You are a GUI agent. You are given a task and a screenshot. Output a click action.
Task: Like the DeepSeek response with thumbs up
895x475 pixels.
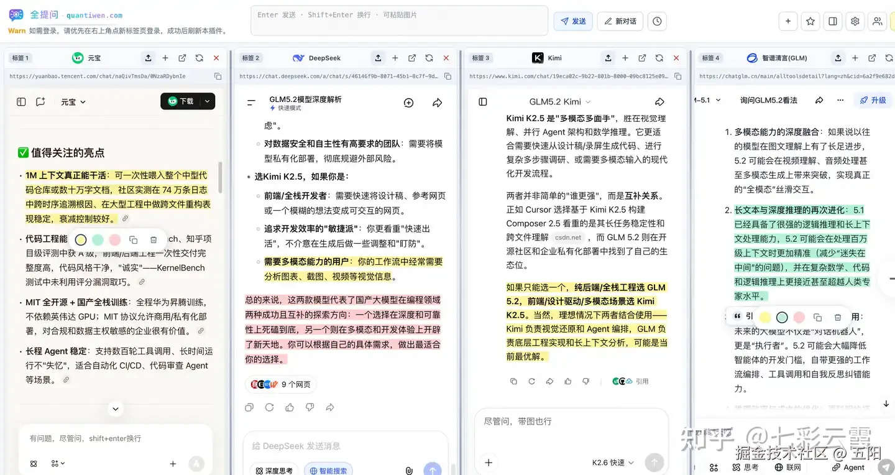[290, 407]
